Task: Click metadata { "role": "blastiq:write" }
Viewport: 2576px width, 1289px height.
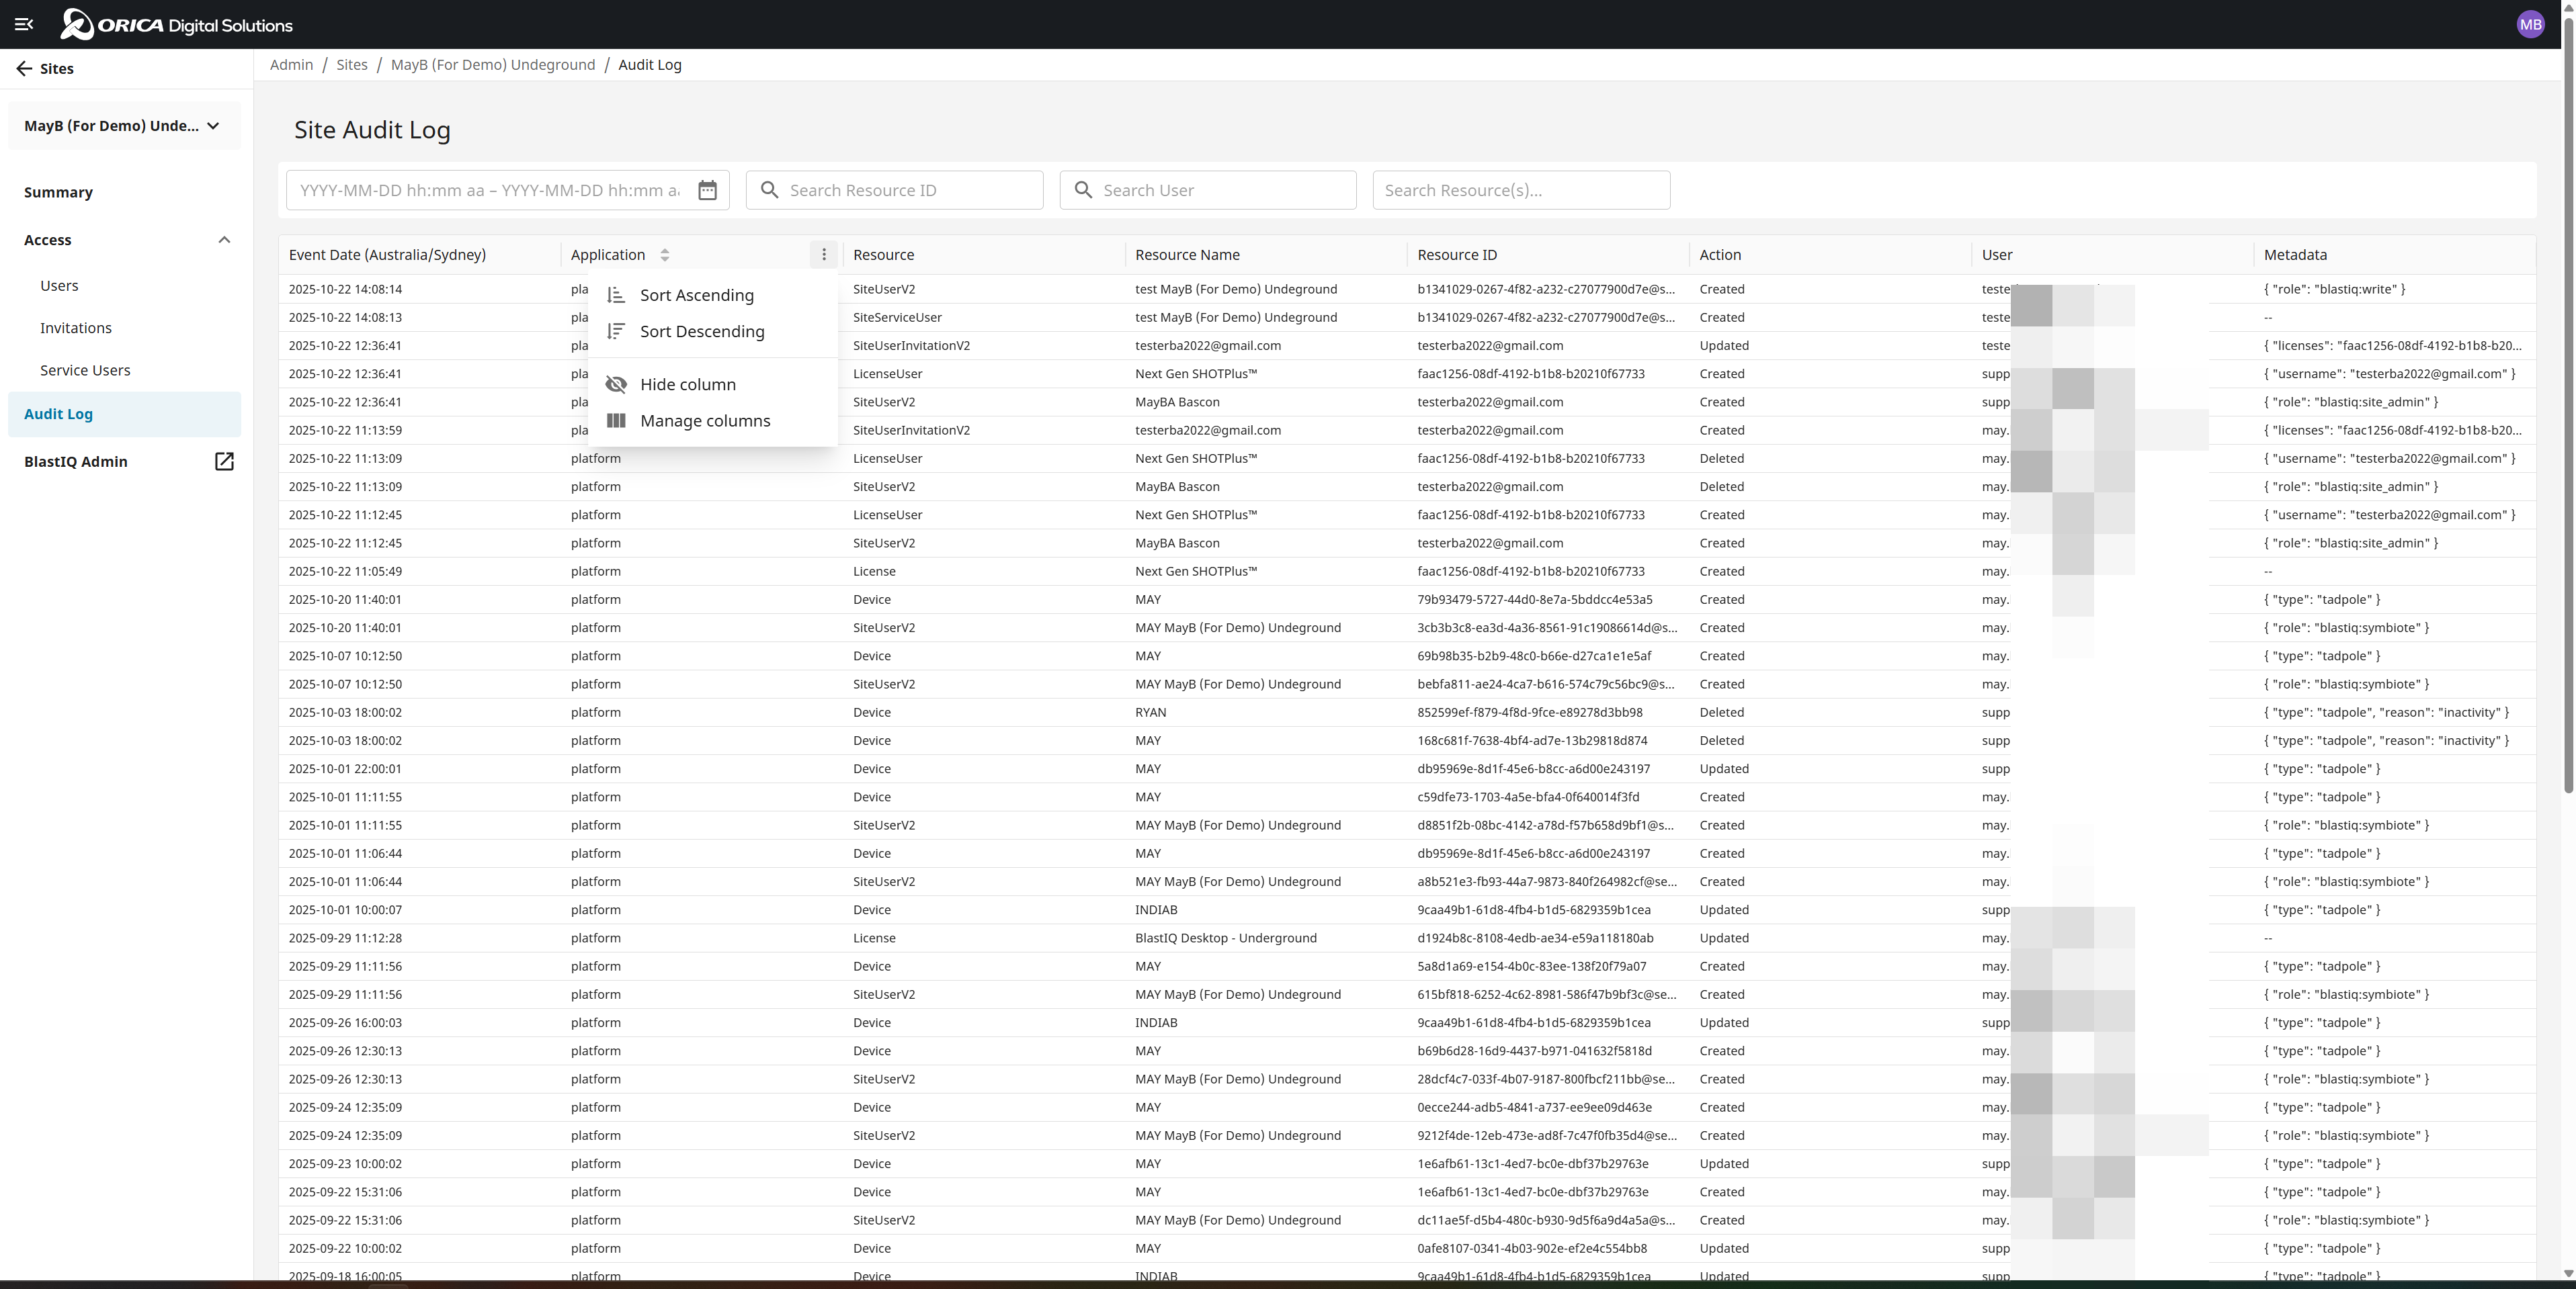Action: pyautogui.click(x=2334, y=289)
